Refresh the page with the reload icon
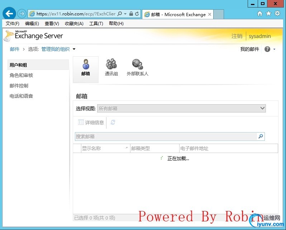286x230 pixels. pos(137,14)
